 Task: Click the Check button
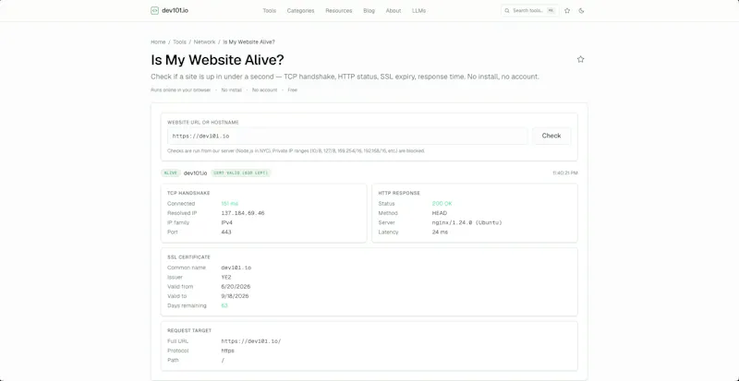(x=551, y=136)
